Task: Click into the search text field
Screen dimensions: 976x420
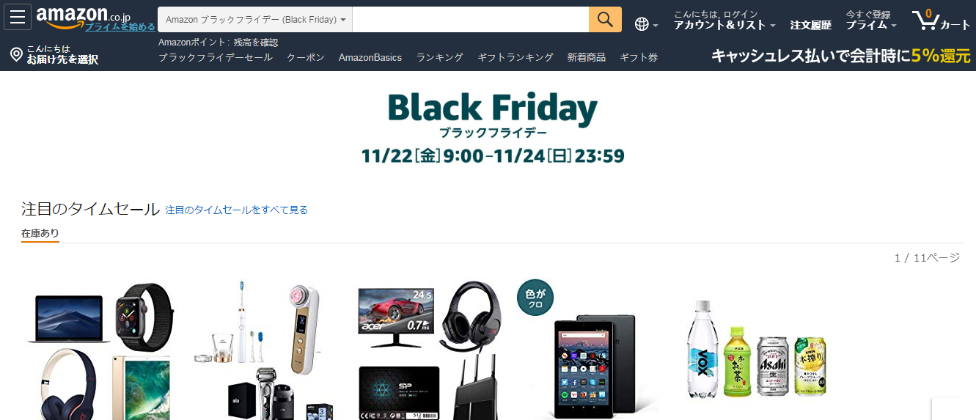Action: click(x=471, y=19)
